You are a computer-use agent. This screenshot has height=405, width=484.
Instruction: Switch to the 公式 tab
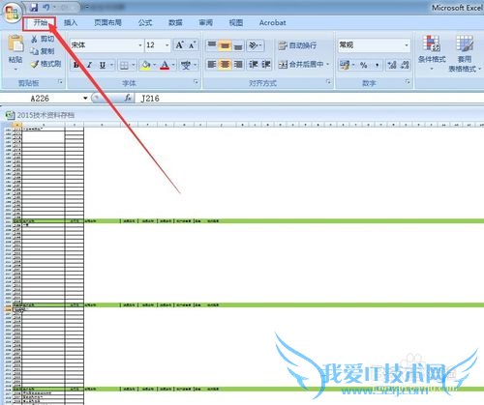(145, 22)
